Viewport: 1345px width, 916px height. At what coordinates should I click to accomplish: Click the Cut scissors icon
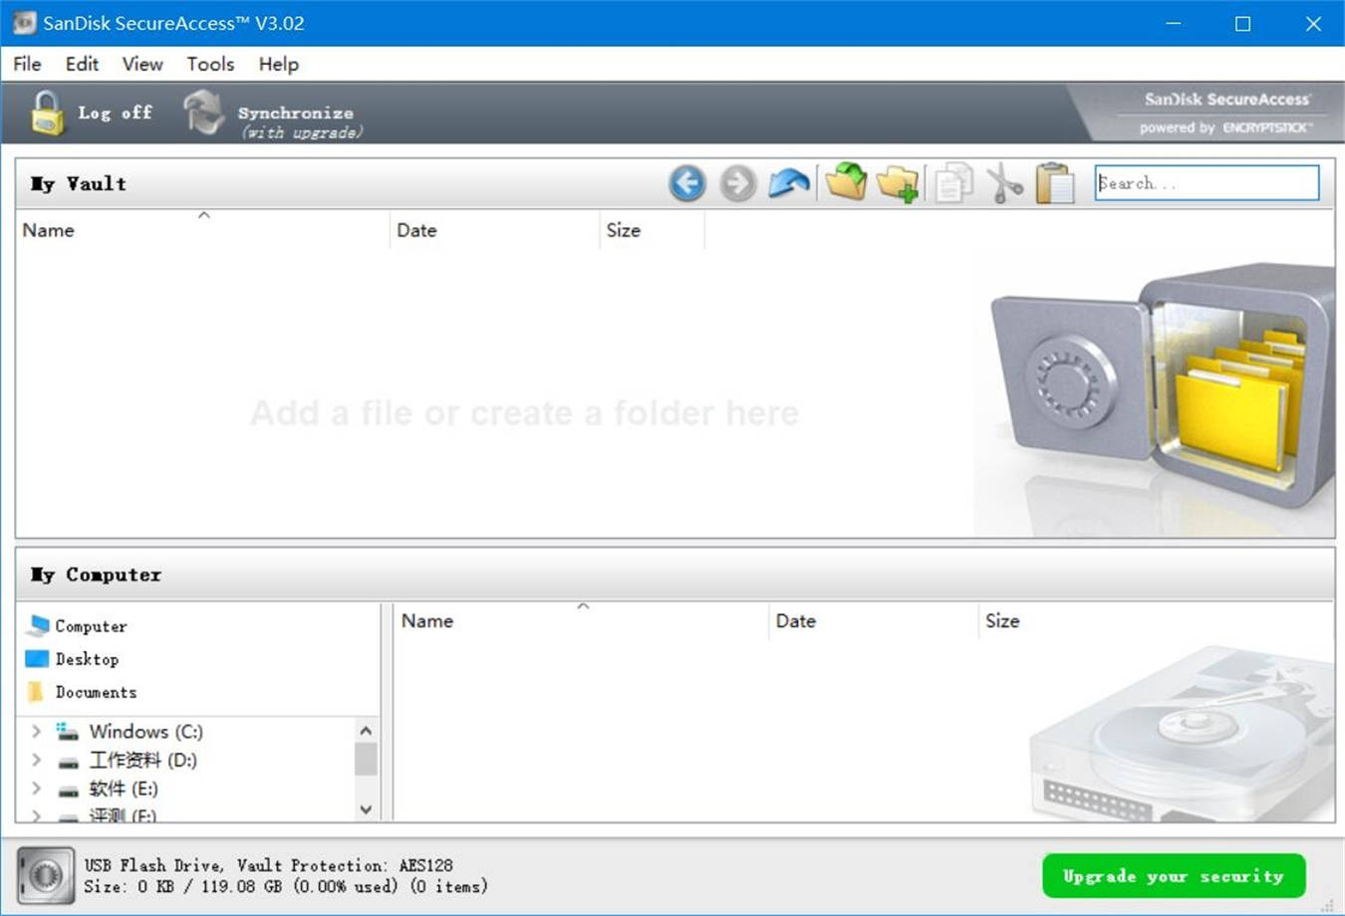[1004, 184]
